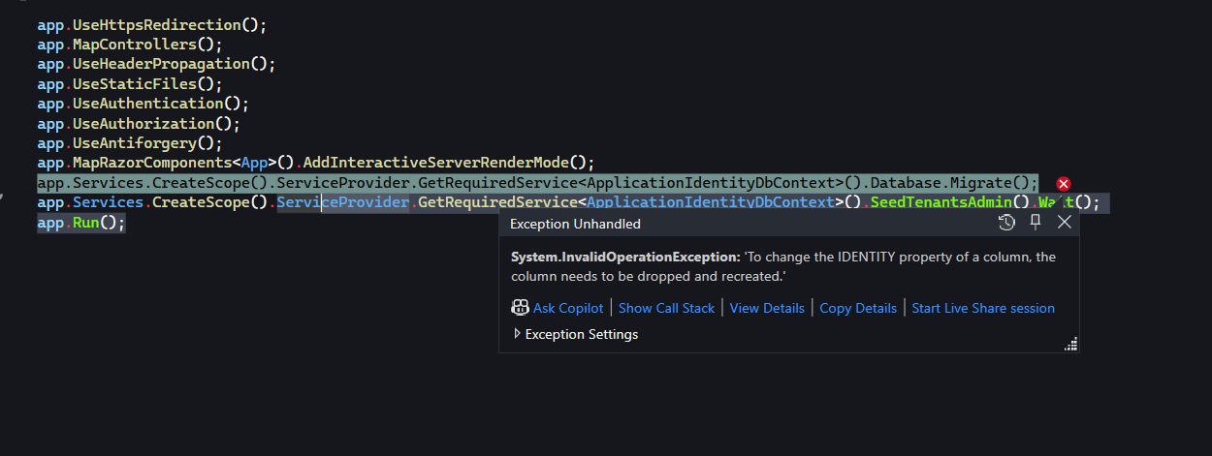Click the Copilot icon beside Ask Copilot
1212x456 pixels.
(x=520, y=308)
